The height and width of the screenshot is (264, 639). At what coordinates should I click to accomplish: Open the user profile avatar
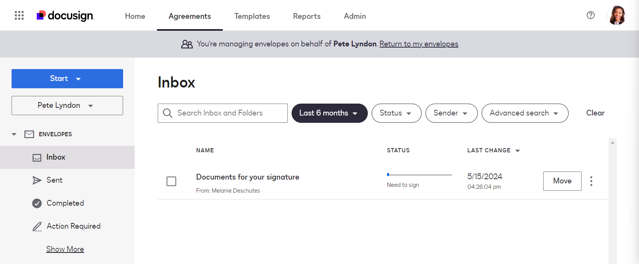tap(617, 15)
